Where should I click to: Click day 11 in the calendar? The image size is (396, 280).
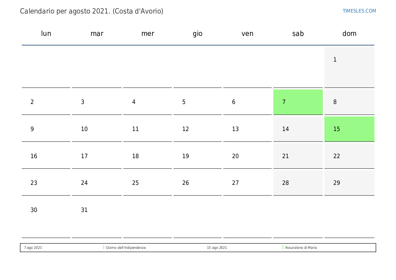click(x=147, y=129)
